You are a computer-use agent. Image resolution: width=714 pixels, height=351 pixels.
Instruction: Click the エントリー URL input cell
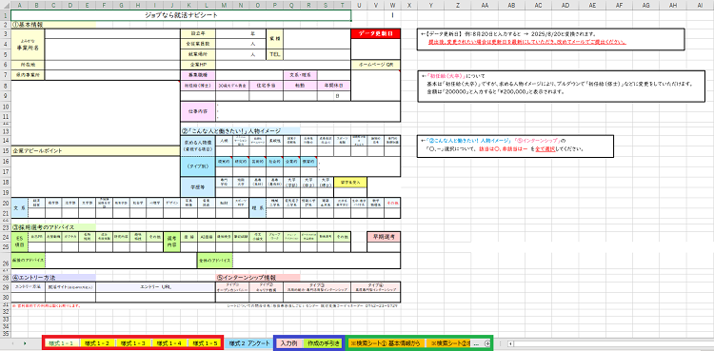click(155, 298)
